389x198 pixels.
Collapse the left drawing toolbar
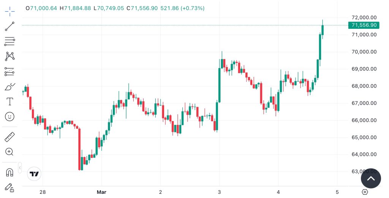pyautogui.click(x=20, y=167)
